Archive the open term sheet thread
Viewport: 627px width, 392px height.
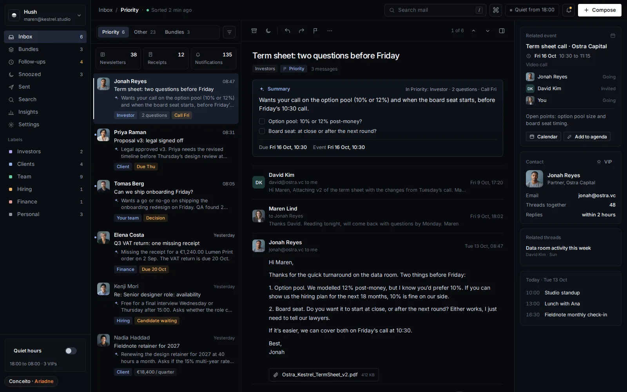tap(254, 31)
